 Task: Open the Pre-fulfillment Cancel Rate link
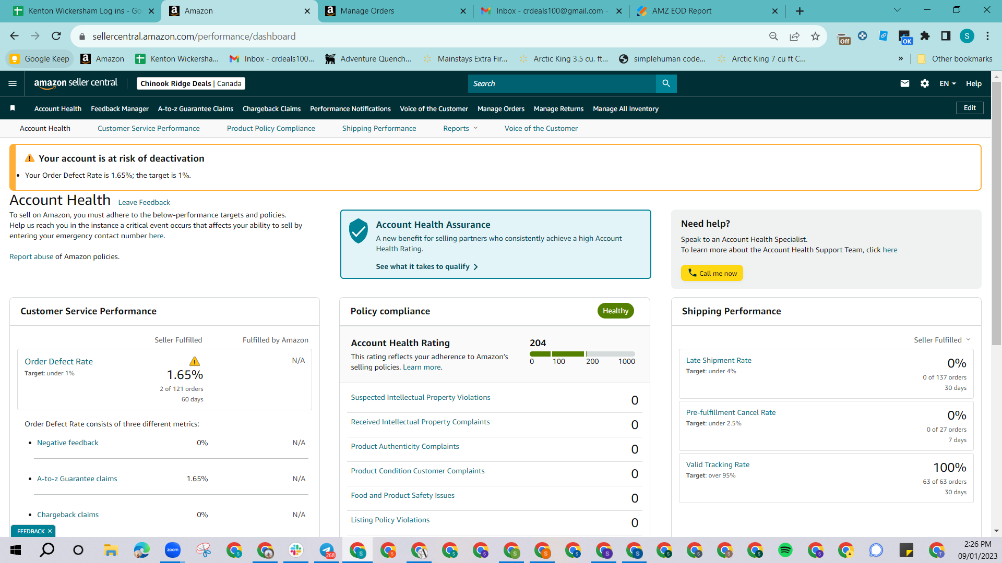[731, 412]
